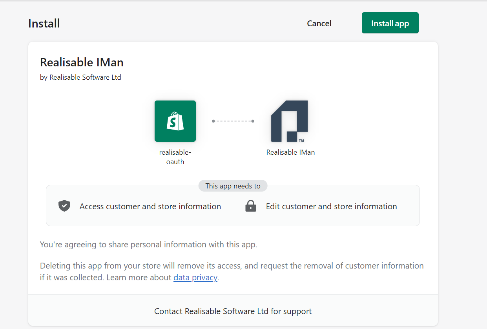Click the dashed connector between the logos

click(233, 121)
